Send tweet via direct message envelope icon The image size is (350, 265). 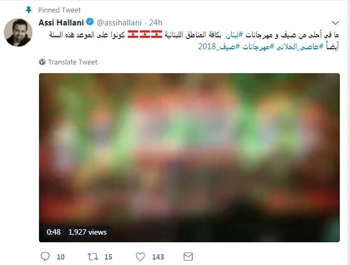click(x=188, y=256)
